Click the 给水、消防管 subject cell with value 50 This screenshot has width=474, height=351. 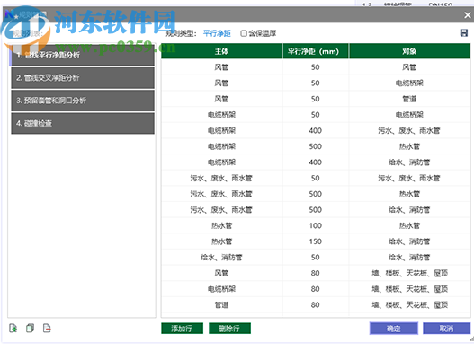click(221, 258)
